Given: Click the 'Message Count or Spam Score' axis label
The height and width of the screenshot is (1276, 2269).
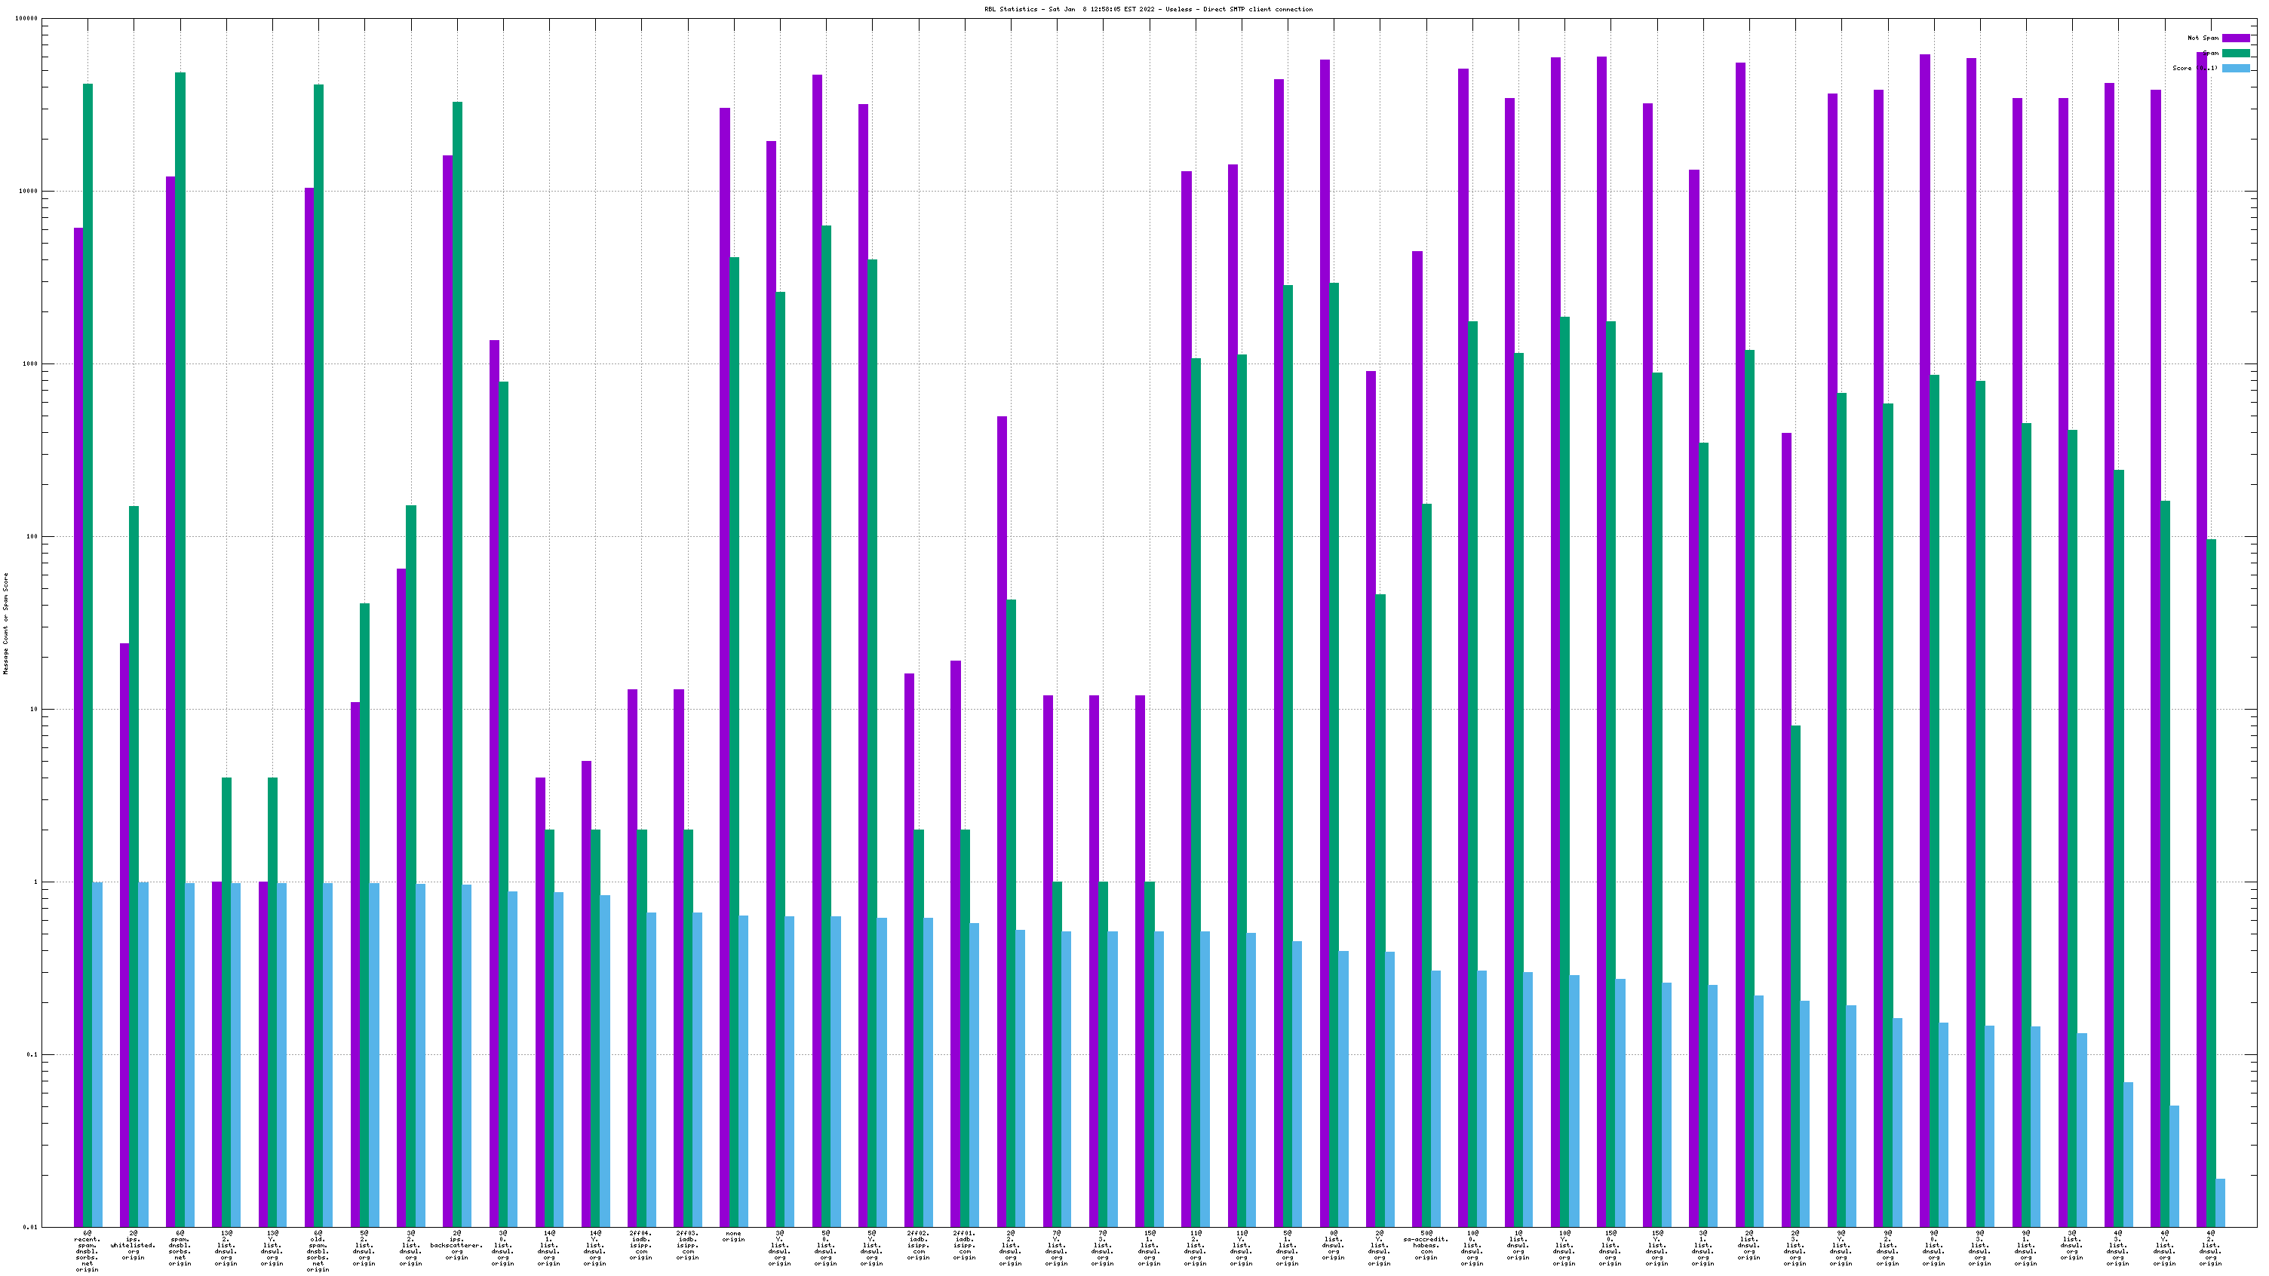Looking at the screenshot, I should [5, 623].
